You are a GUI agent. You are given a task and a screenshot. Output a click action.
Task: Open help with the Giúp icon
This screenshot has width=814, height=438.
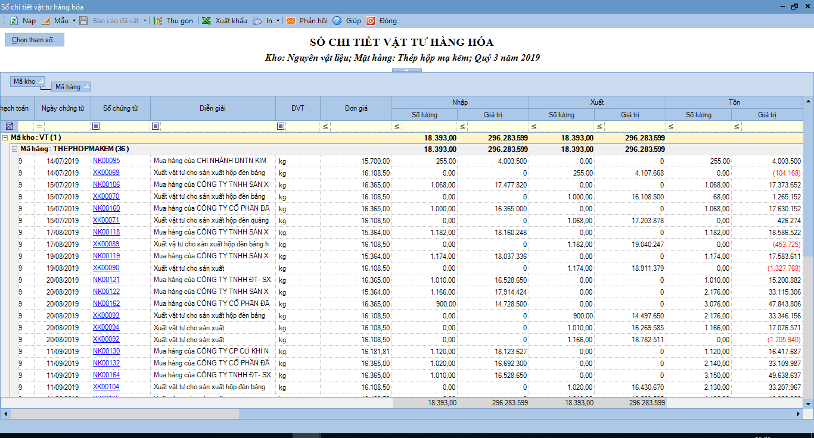tap(337, 21)
